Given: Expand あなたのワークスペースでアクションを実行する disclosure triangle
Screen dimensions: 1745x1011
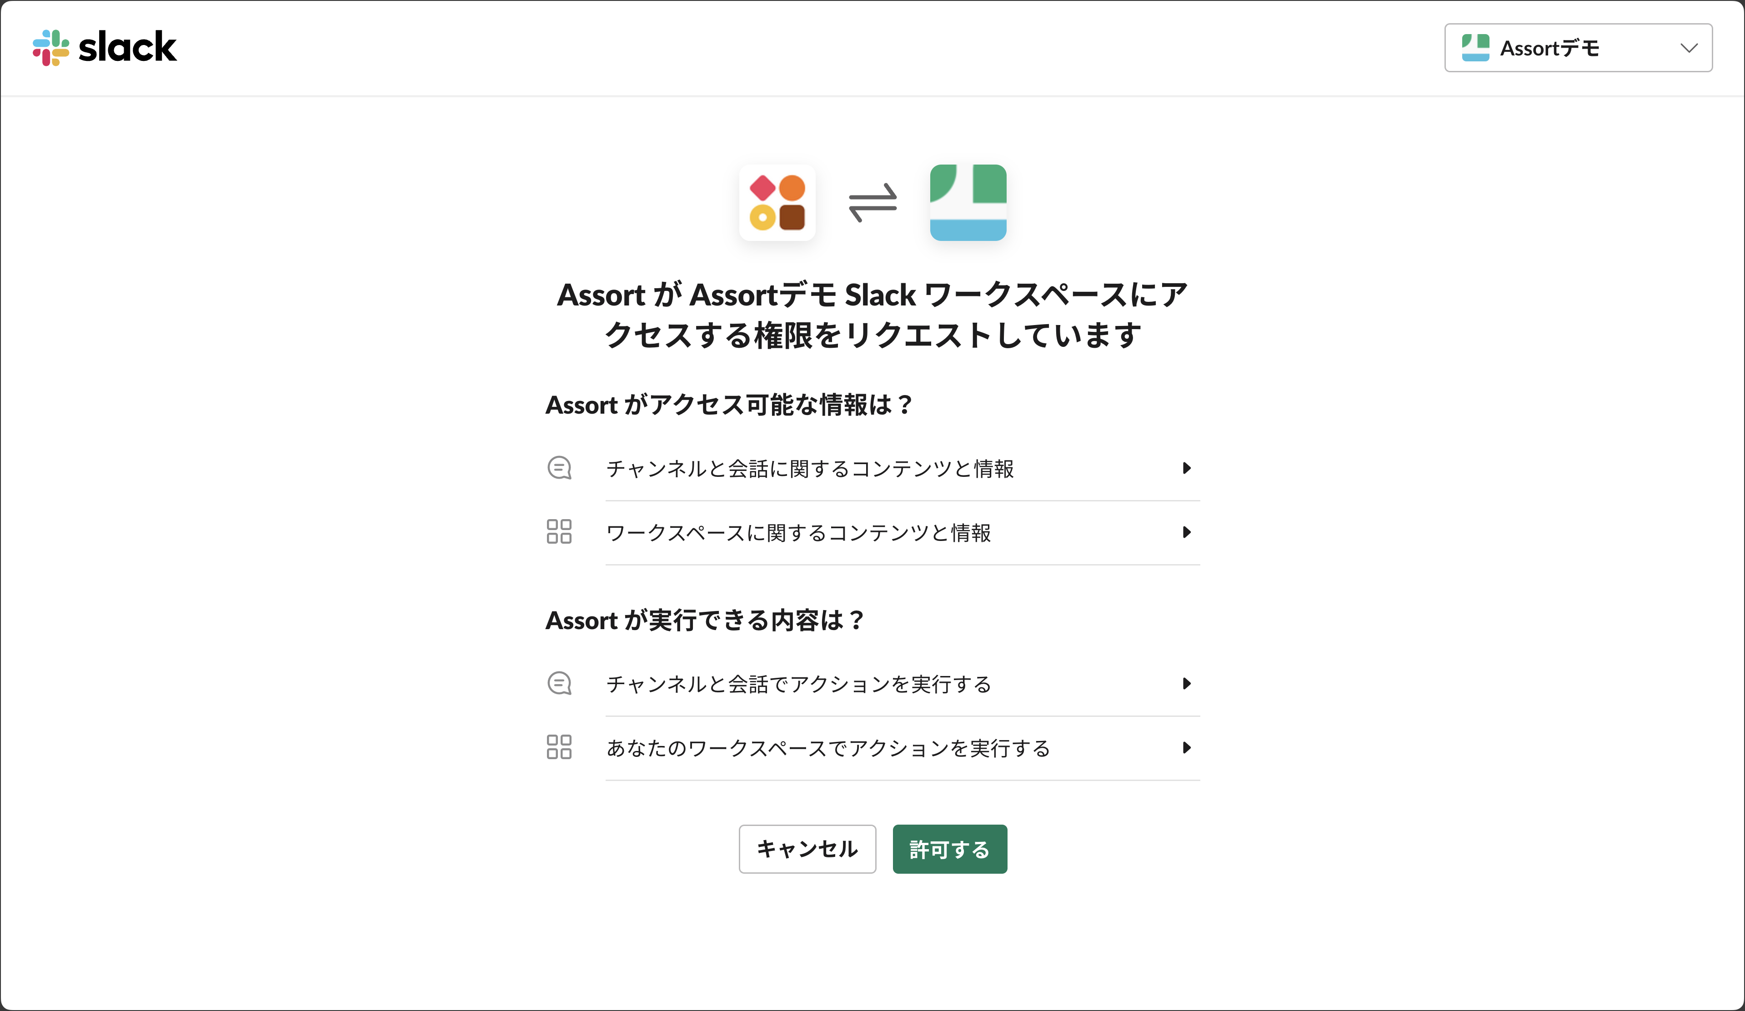Looking at the screenshot, I should pos(1186,747).
